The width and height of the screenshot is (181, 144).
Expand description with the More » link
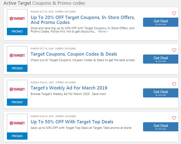click(x=103, y=31)
